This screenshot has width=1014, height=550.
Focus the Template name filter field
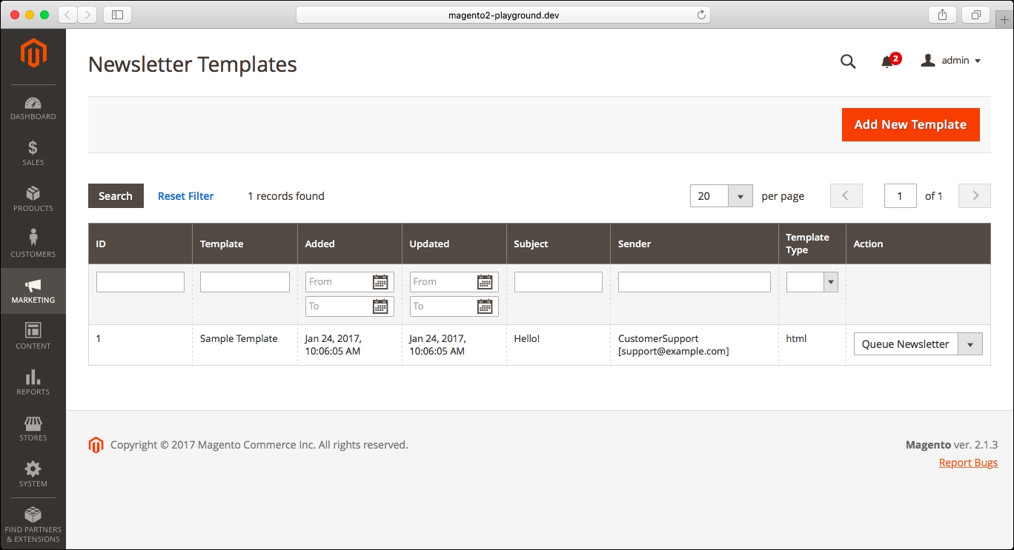click(245, 282)
